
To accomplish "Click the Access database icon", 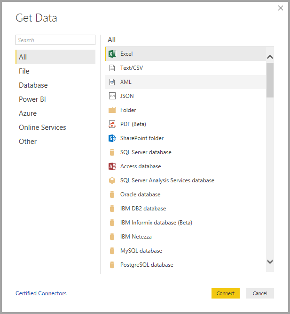I will [112, 166].
